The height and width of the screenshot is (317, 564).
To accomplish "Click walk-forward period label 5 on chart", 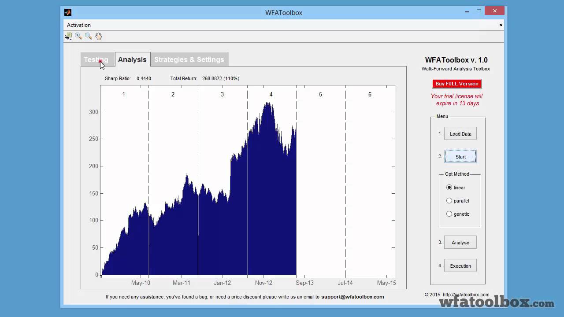I will 320,94.
